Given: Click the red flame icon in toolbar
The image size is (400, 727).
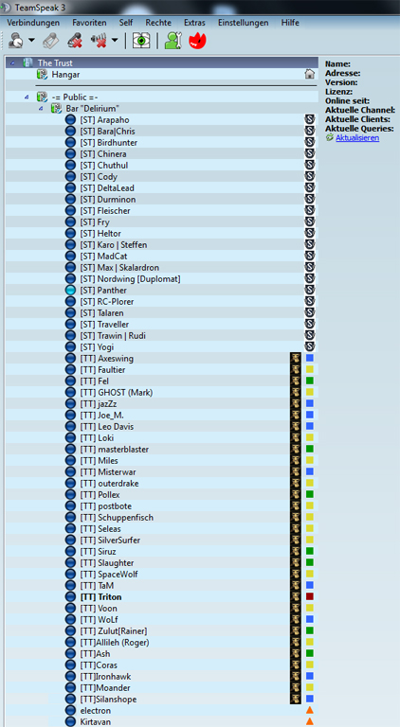Looking at the screenshot, I should [197, 41].
